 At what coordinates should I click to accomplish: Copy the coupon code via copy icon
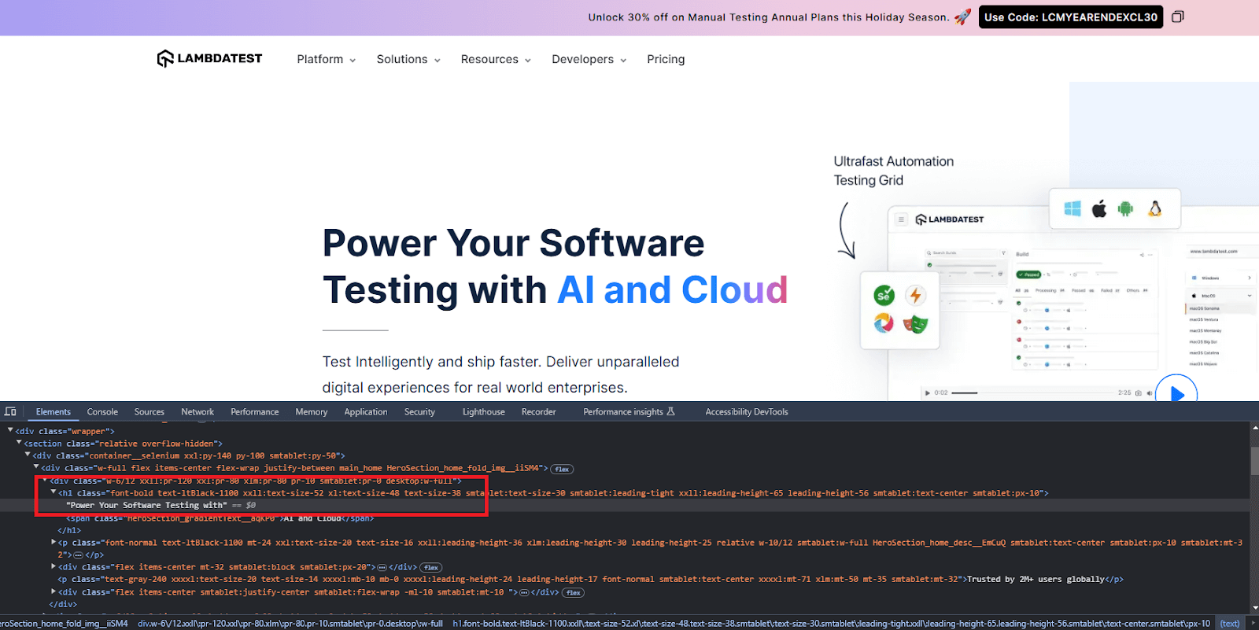tap(1178, 17)
